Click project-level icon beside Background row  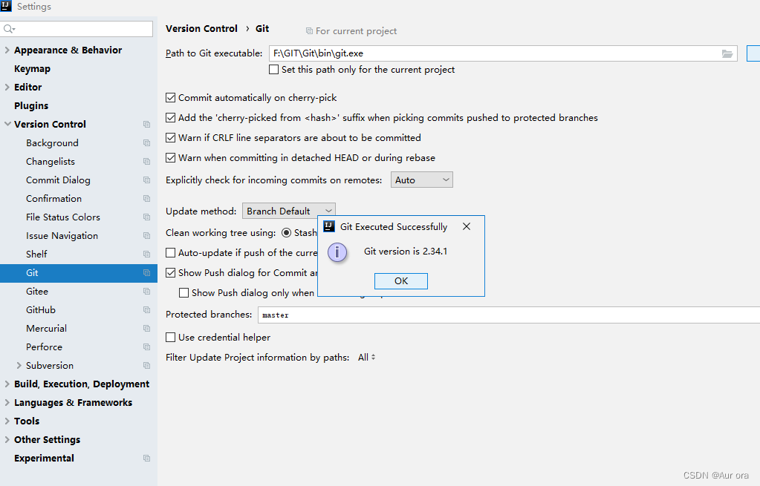(x=146, y=142)
